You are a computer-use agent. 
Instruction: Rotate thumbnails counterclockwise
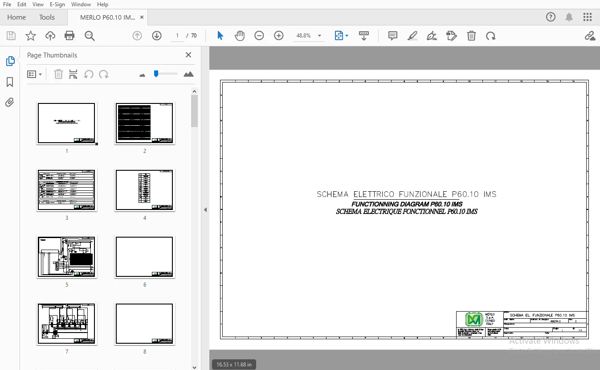pos(89,74)
